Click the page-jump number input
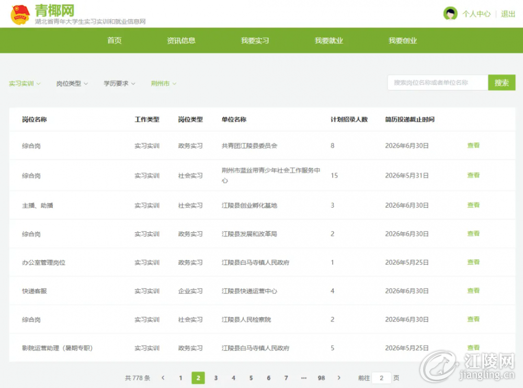 [381, 378]
